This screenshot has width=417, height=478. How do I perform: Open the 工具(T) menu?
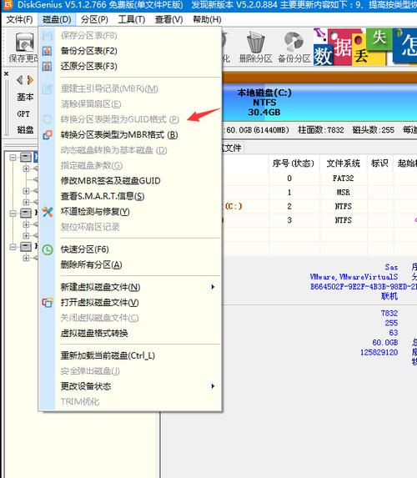click(132, 19)
